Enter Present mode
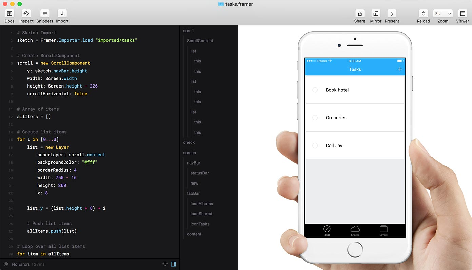The height and width of the screenshot is (270, 472). 392,15
